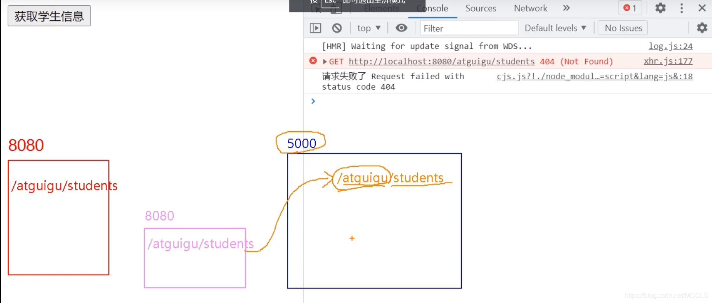Click the red error icon in console
The width and height of the screenshot is (712, 303).
point(313,61)
